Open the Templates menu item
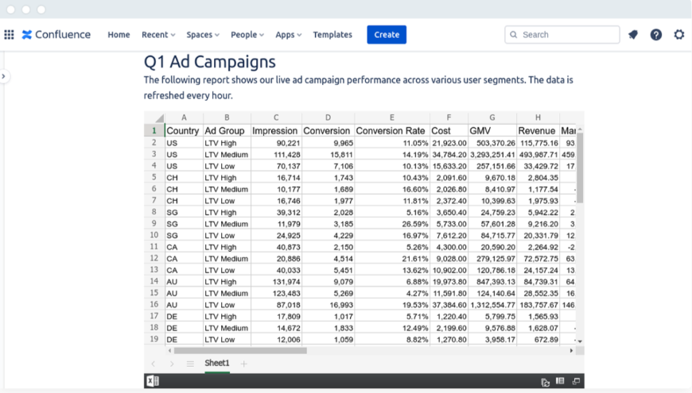Screen dimensions: 692x393 (x=332, y=35)
